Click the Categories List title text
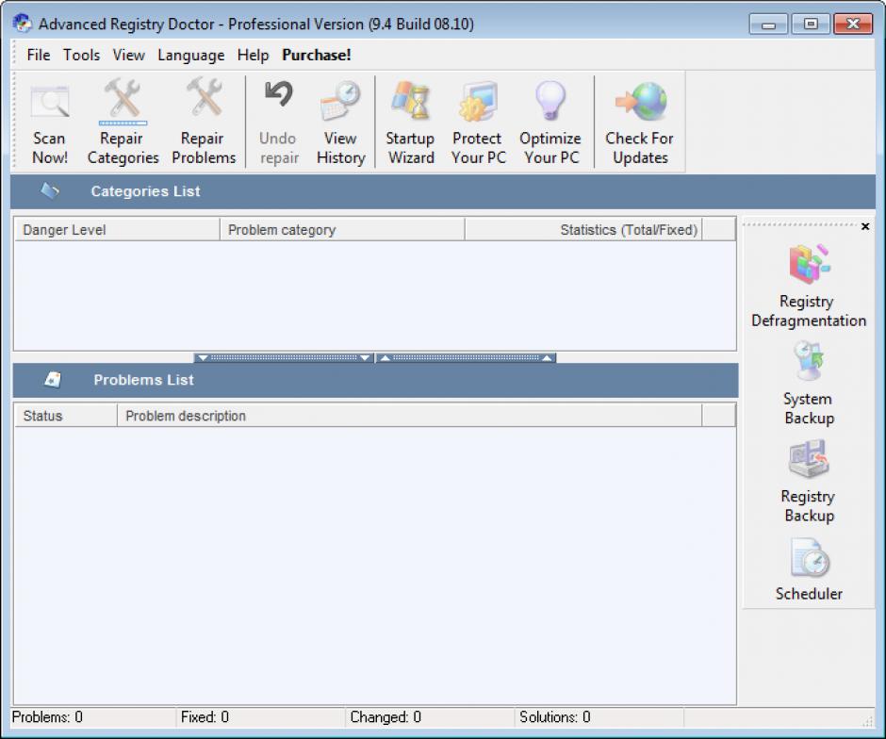 [x=145, y=191]
